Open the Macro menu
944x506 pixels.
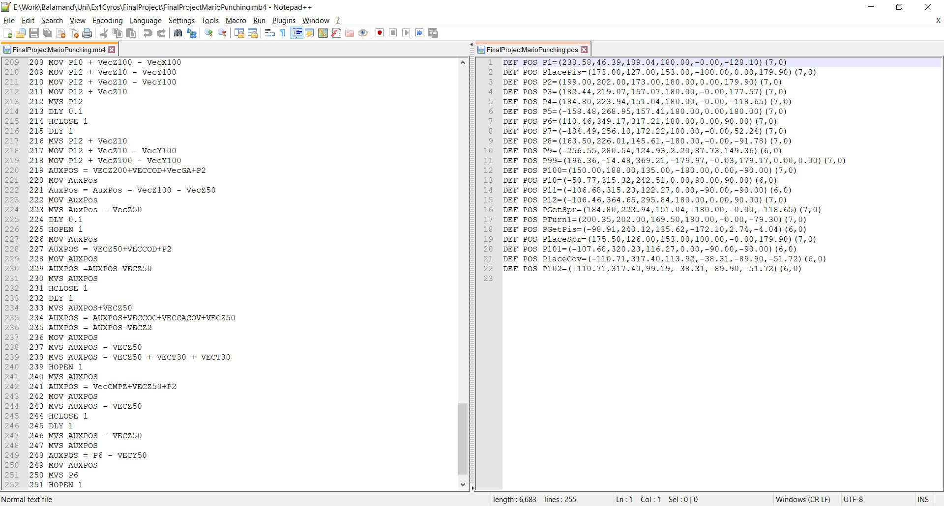[236, 21]
